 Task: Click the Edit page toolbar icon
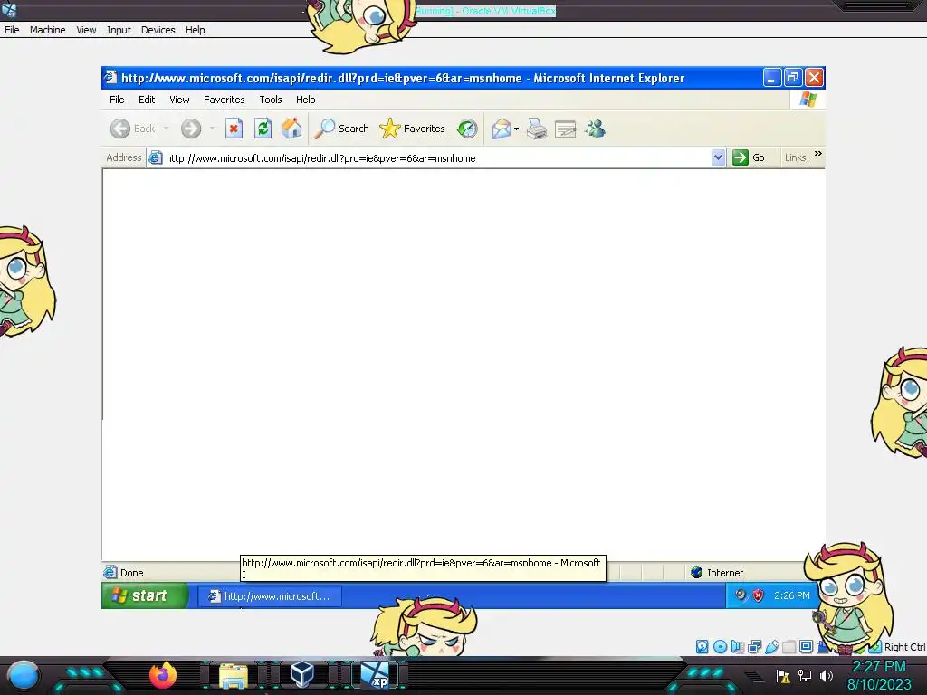pyautogui.click(x=565, y=129)
